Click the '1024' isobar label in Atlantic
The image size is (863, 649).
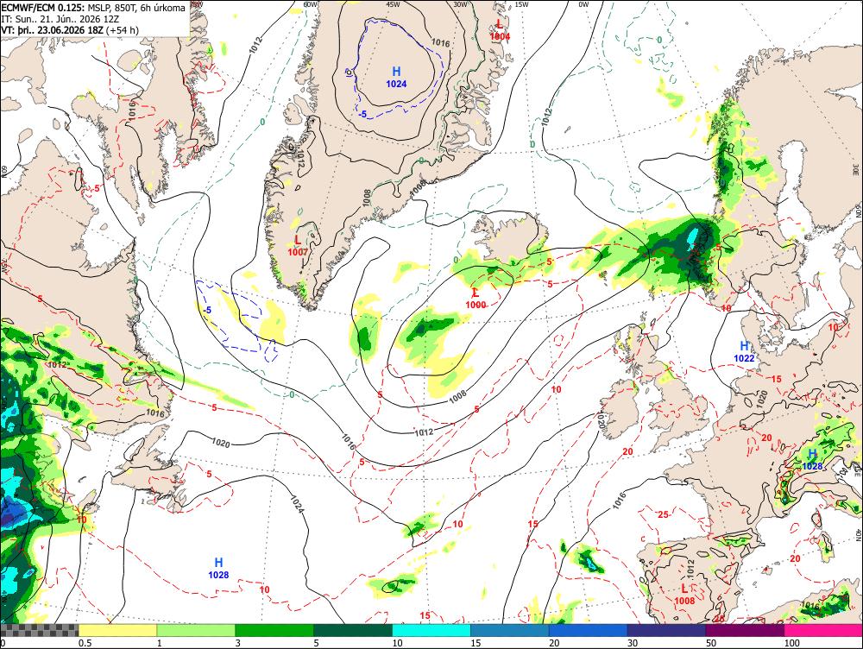[297, 506]
